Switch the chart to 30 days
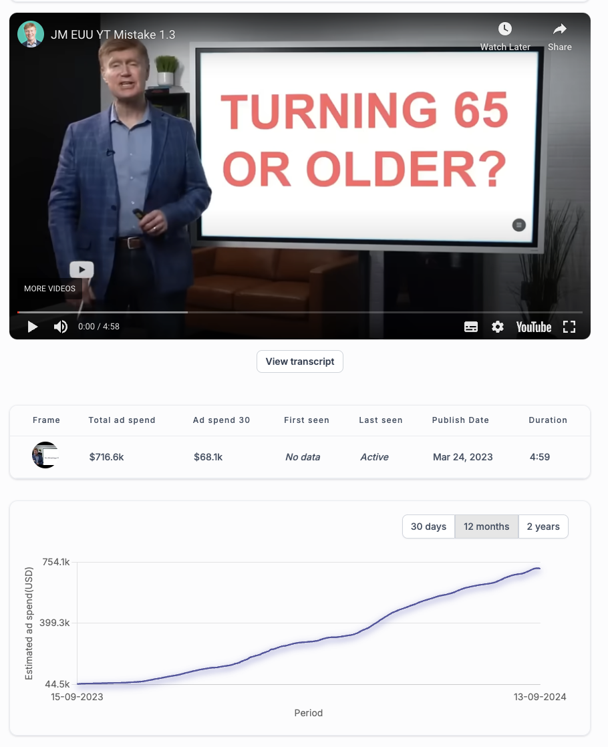The width and height of the screenshot is (608, 747). pos(428,527)
